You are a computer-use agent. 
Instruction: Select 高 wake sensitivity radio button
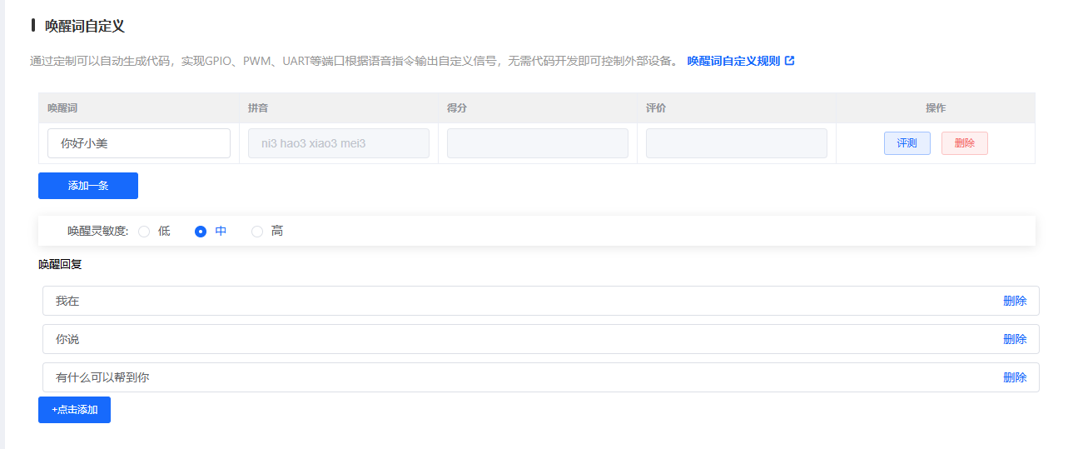[x=257, y=232]
